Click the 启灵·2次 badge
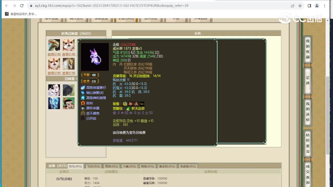333x187 pixels. click(x=90, y=81)
